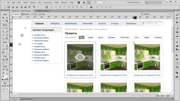Switch to 4-Up view

[x=41, y=14]
